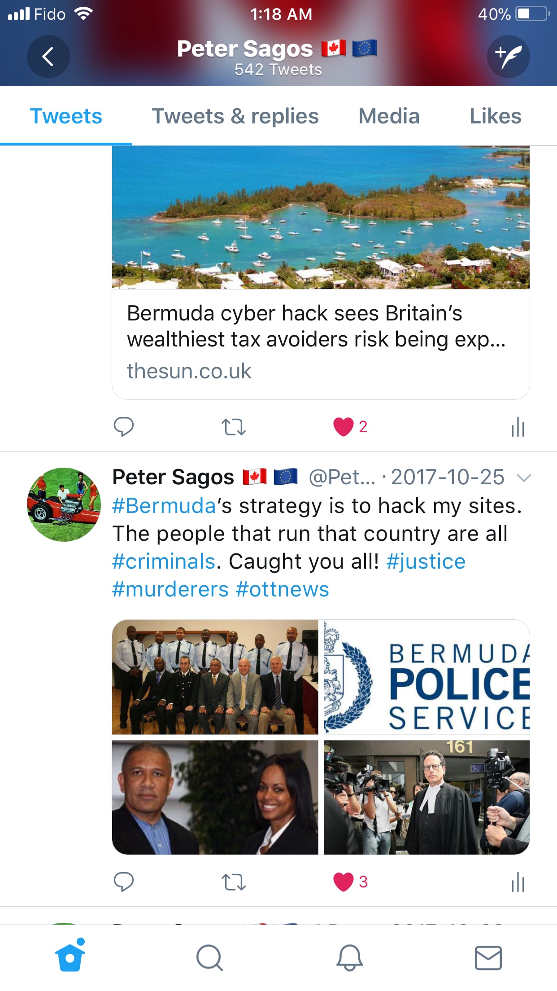This screenshot has width=557, height=991.
Task: Retweet the #Bermuda strategy tweet
Action: [x=234, y=882]
